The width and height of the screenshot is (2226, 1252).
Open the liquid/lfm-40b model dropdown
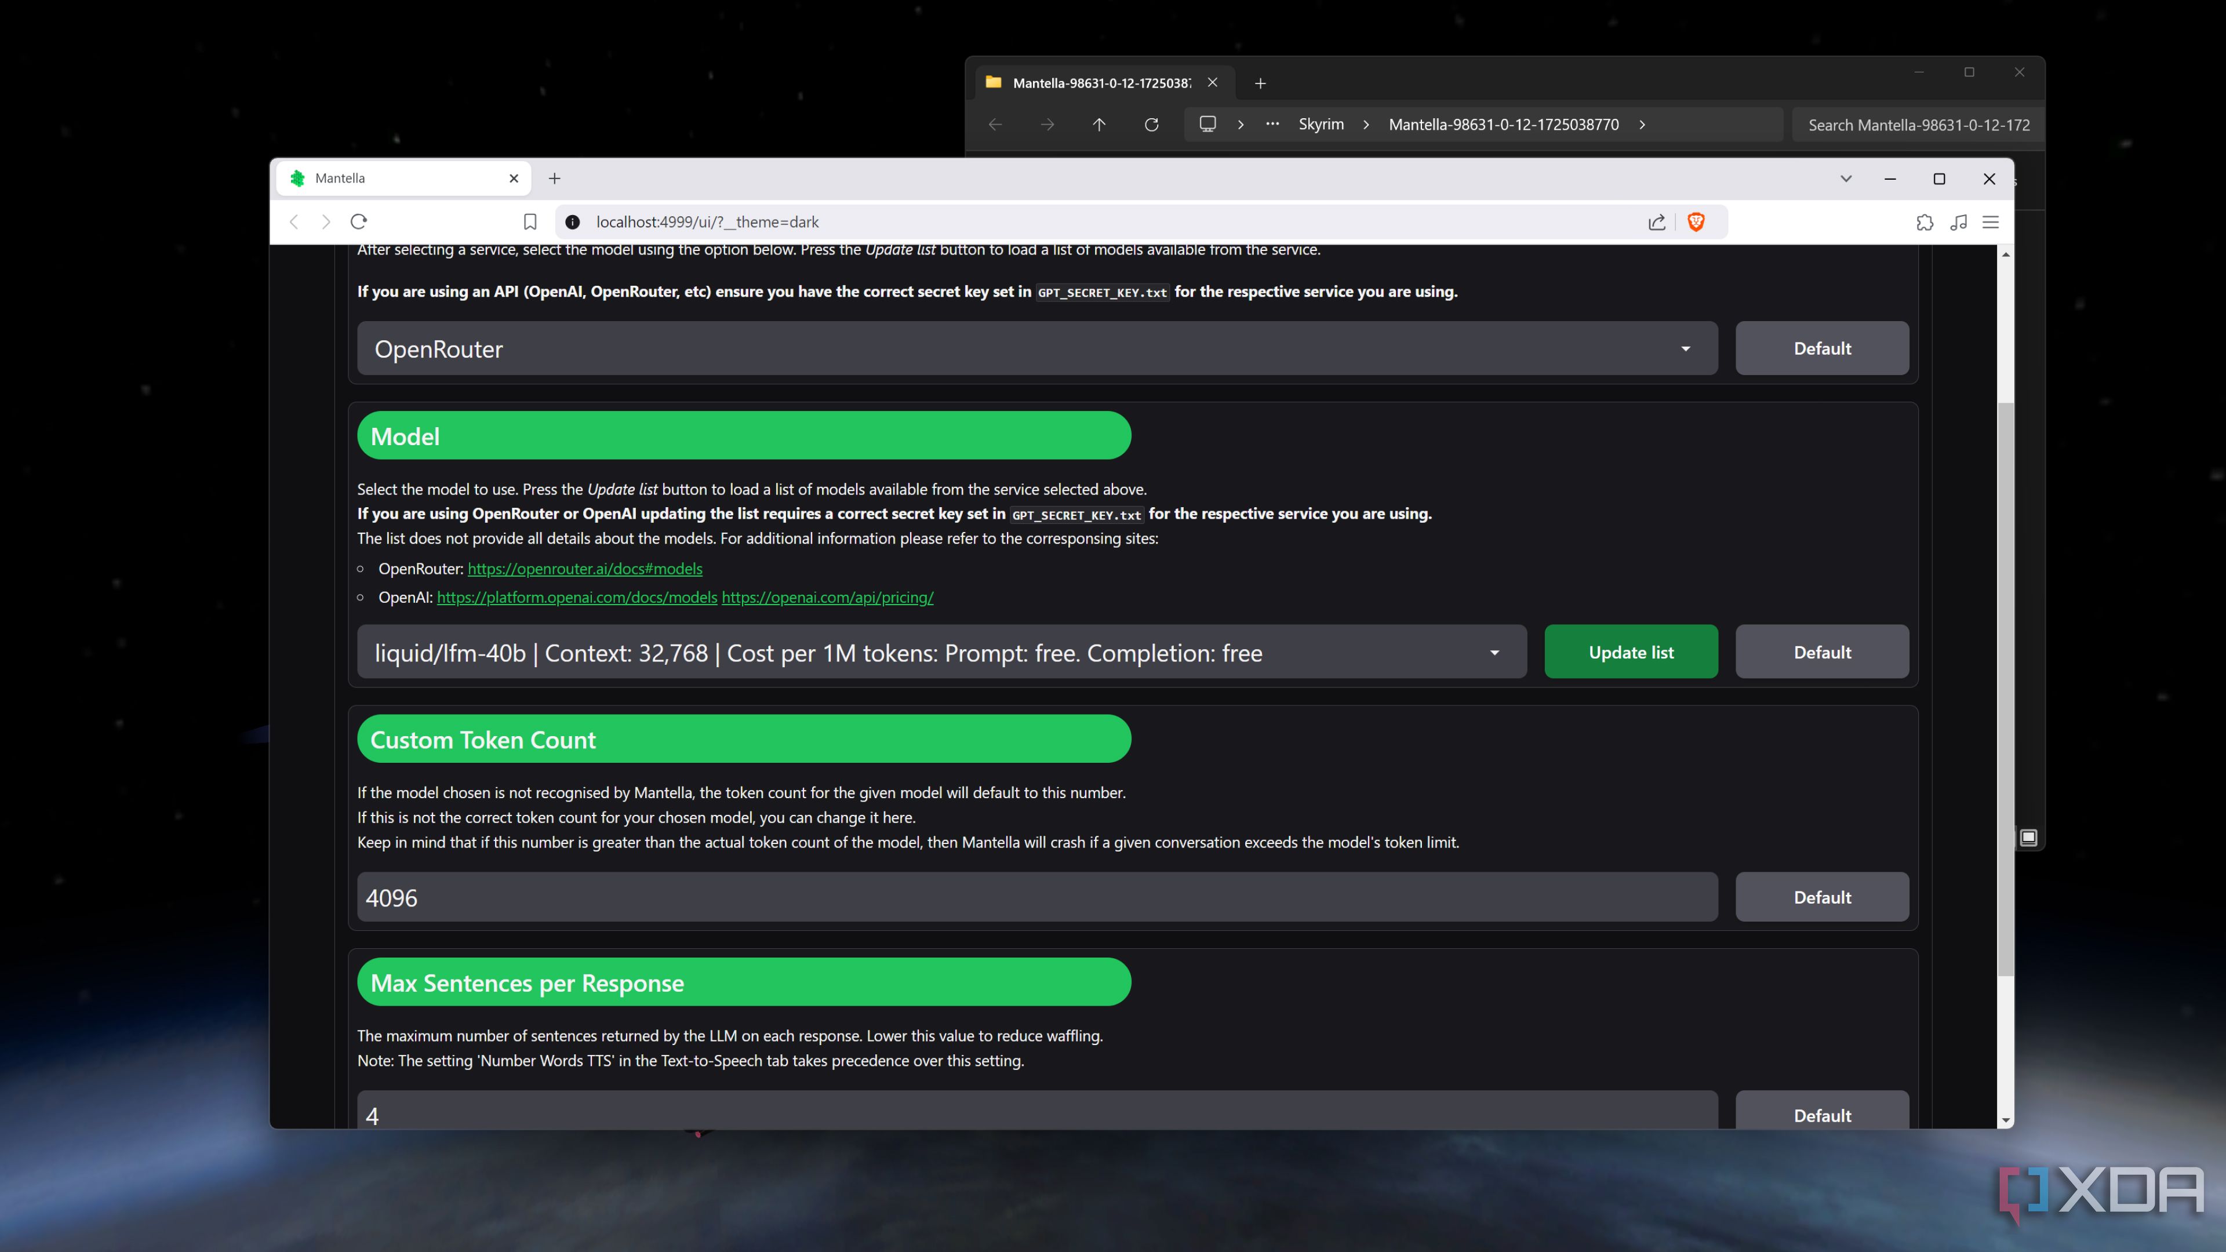942,652
